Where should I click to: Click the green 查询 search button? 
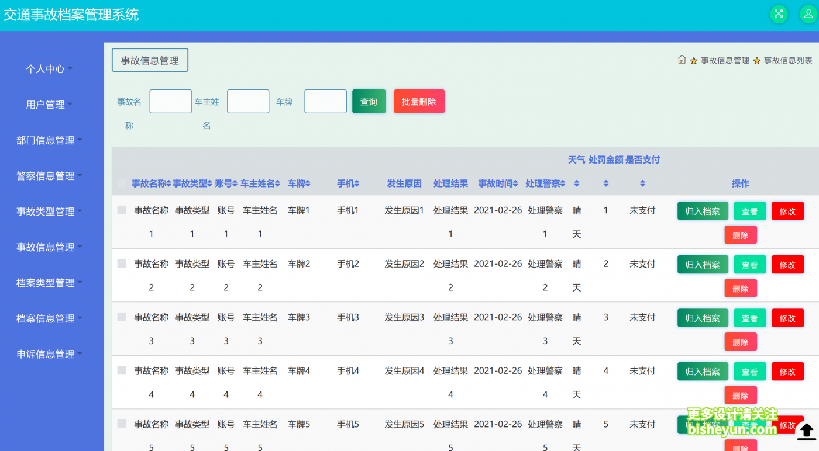tap(369, 101)
